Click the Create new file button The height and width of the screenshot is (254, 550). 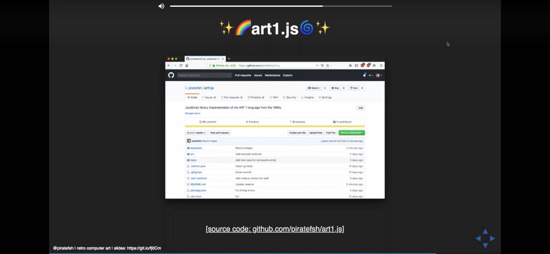point(297,133)
